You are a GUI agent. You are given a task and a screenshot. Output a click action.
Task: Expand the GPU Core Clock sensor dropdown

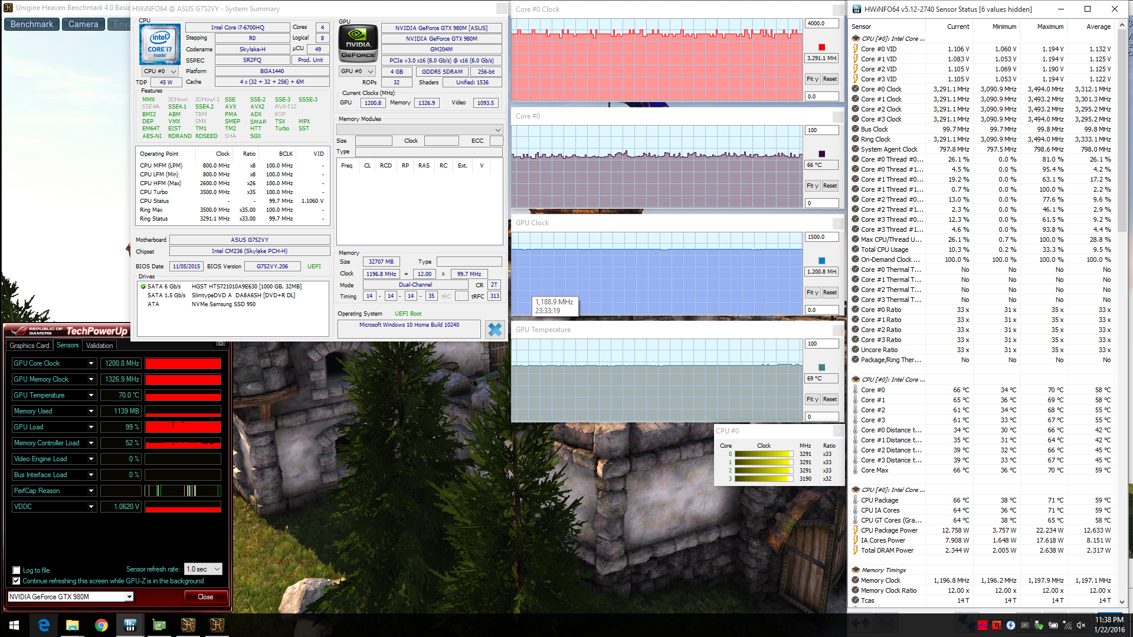coord(91,363)
